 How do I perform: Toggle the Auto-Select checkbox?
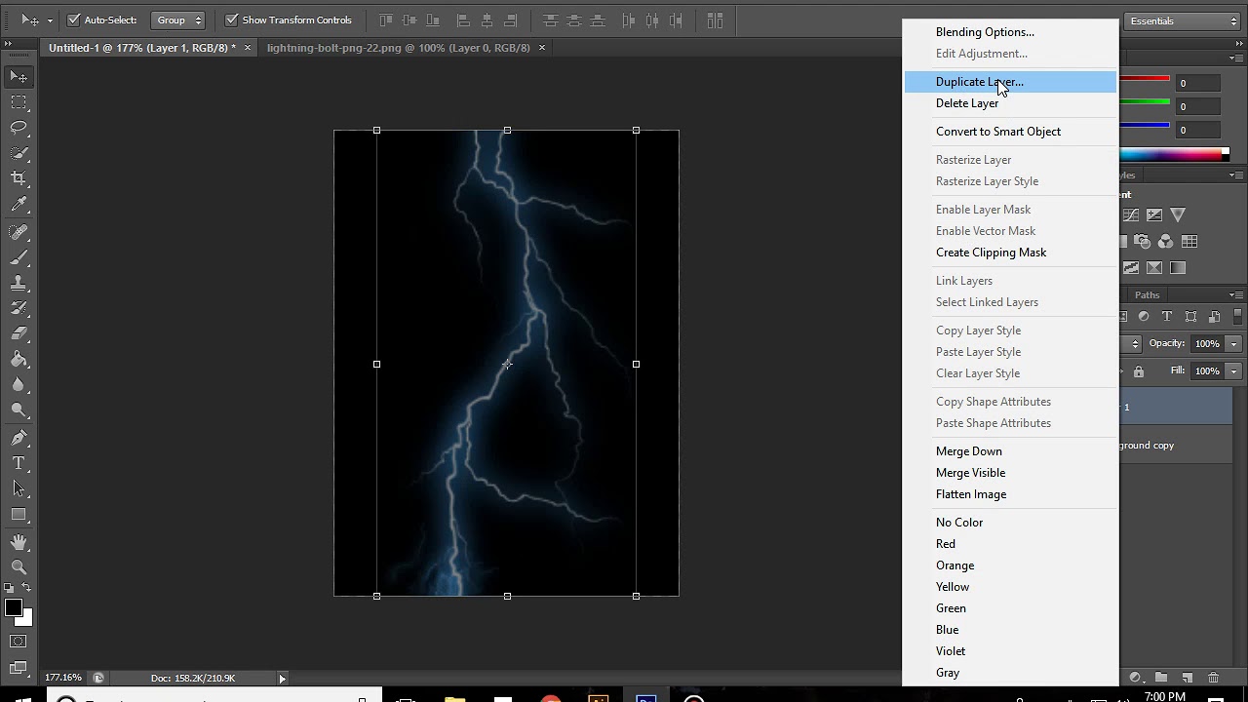pos(73,19)
